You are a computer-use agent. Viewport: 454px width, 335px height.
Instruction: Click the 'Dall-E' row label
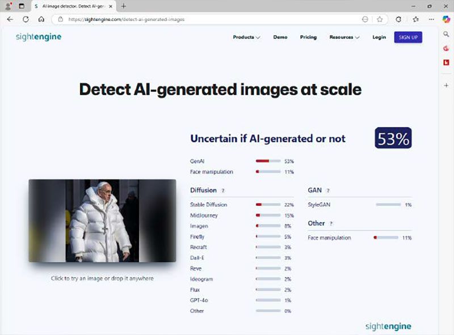(x=197, y=258)
